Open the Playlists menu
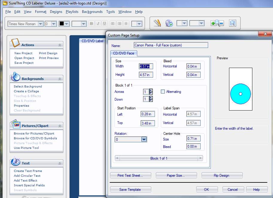 [72, 12]
